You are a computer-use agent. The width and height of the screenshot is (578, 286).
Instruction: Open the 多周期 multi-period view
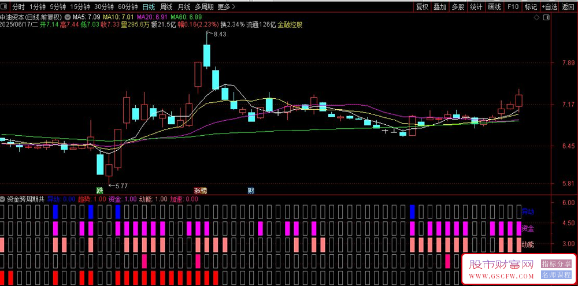pos(204,6)
